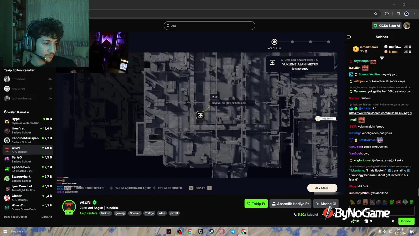Click the Türkçe tag chip

(149, 213)
